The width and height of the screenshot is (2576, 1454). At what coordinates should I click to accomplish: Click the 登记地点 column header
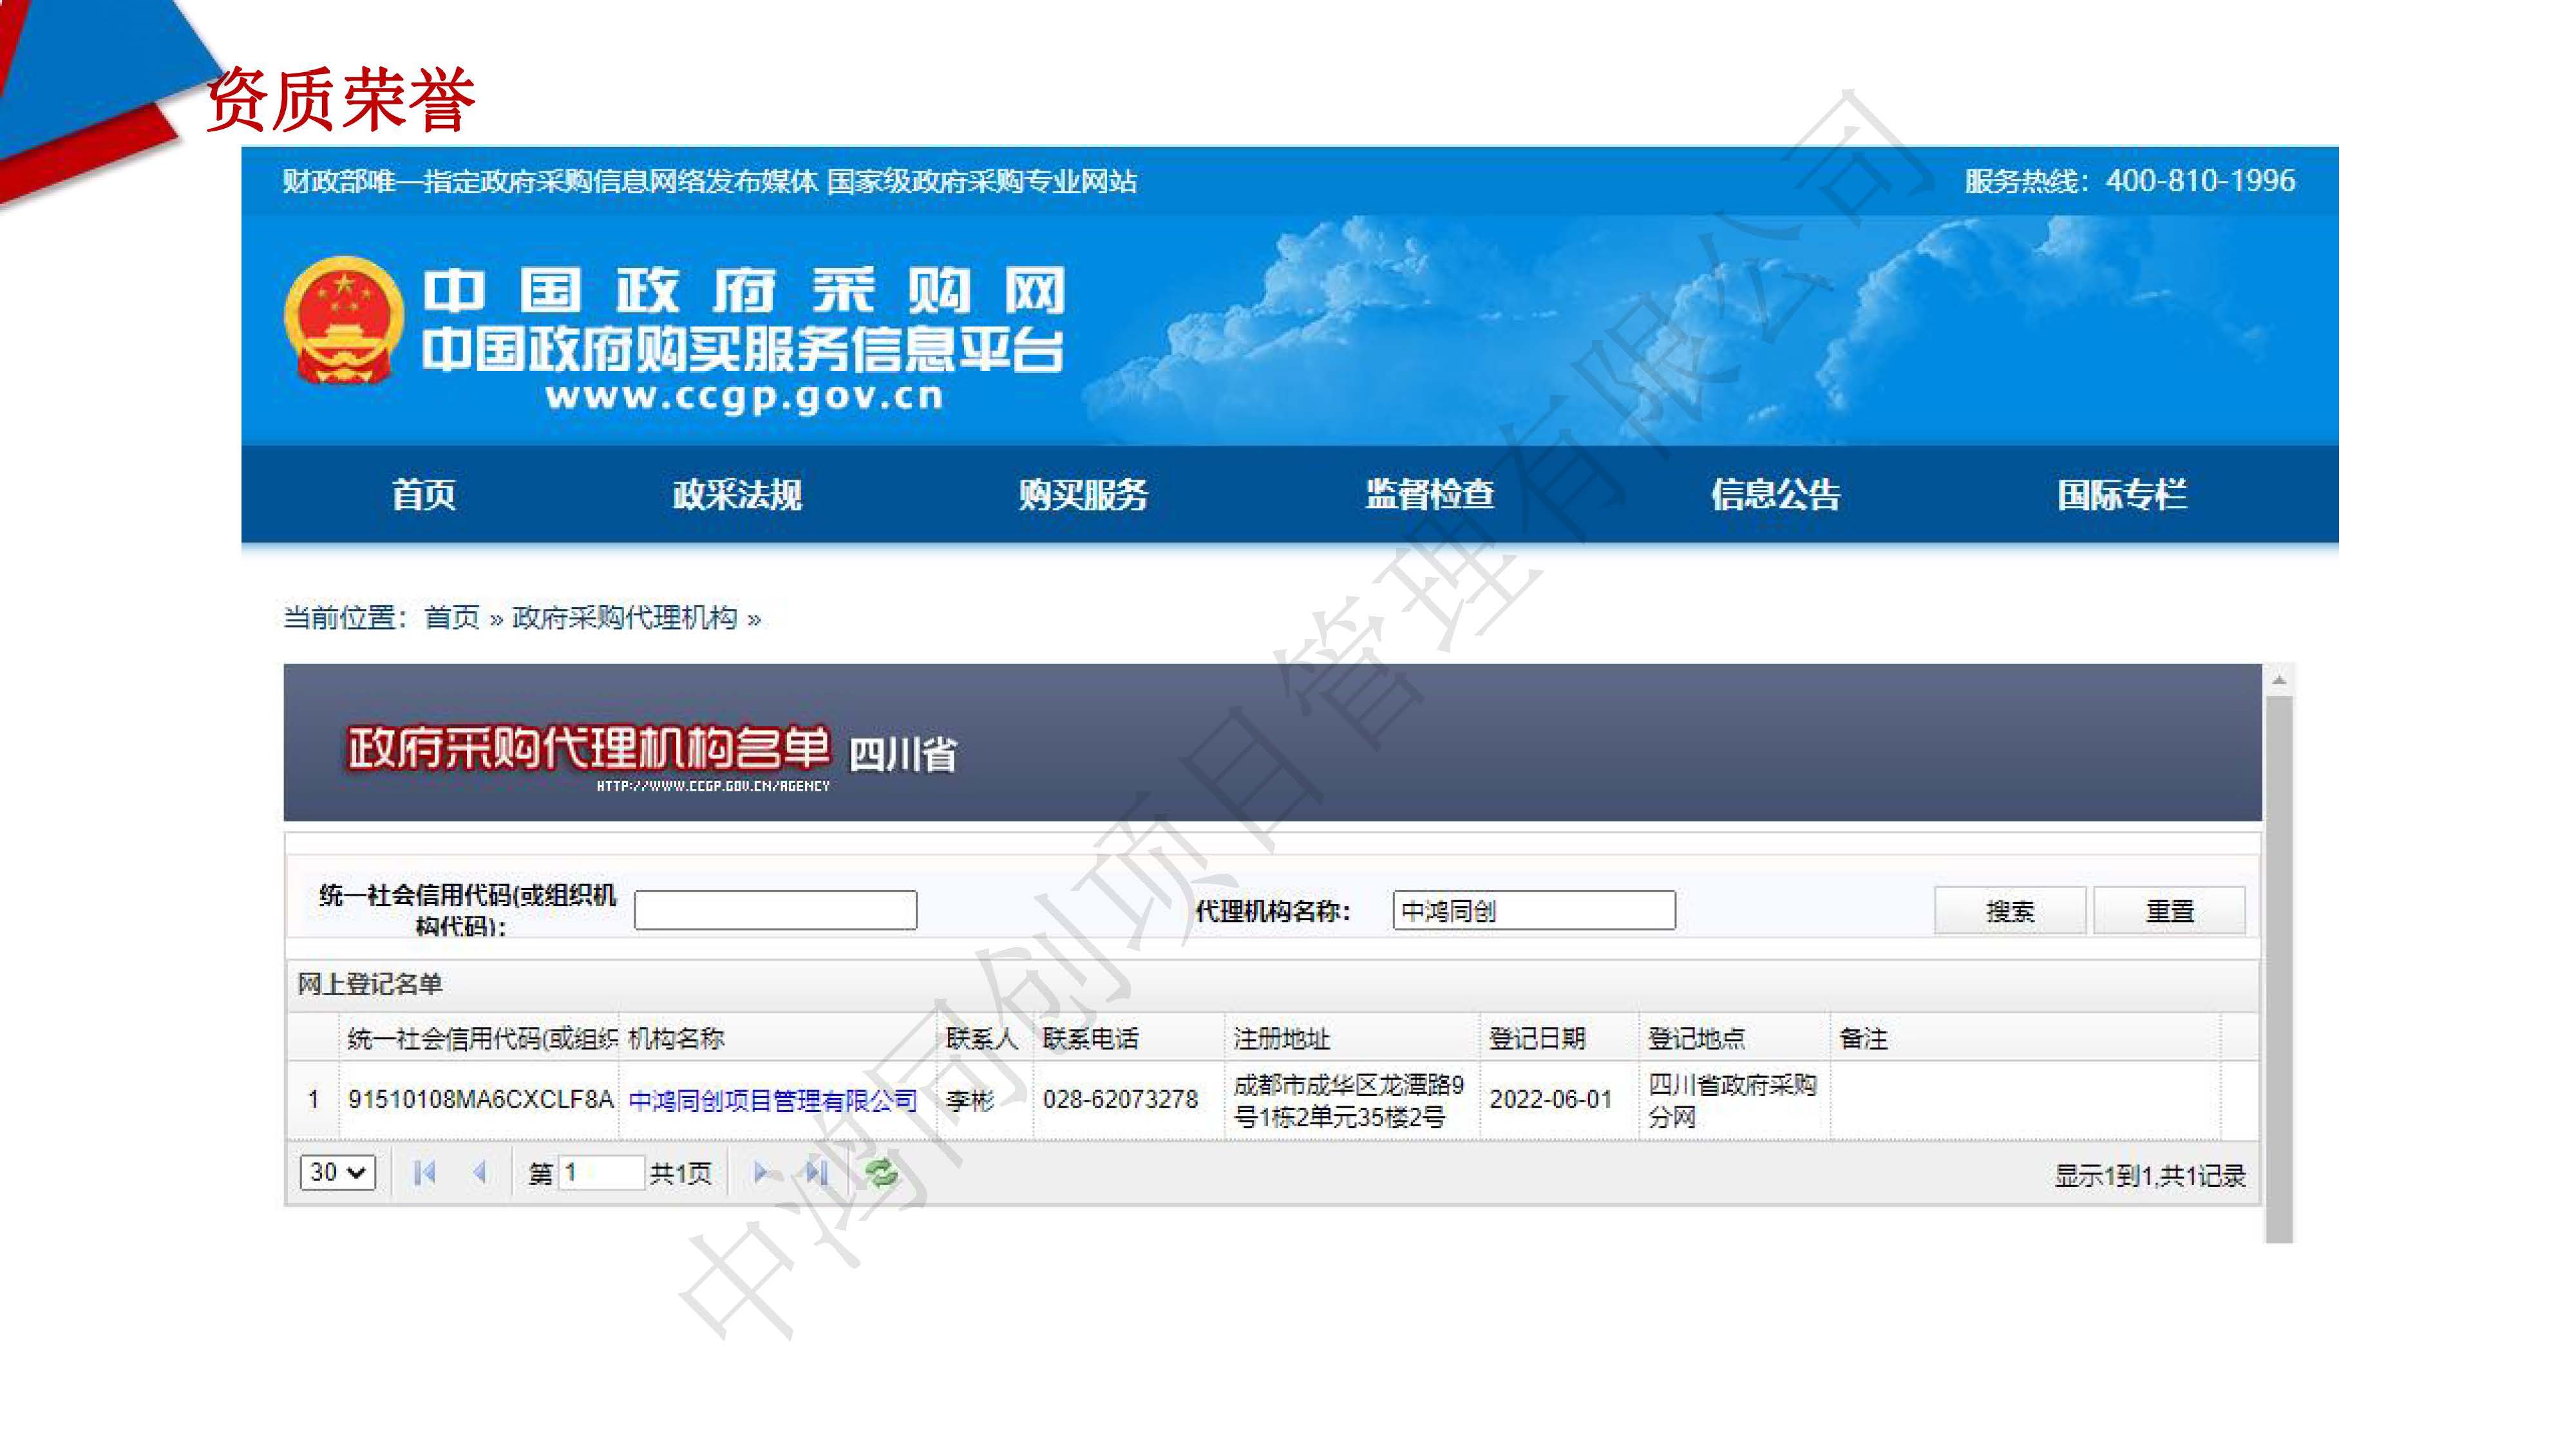click(1735, 1038)
